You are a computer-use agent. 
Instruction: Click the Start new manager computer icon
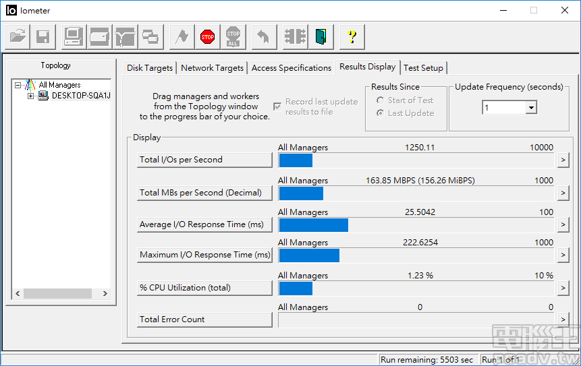pyautogui.click(x=74, y=36)
